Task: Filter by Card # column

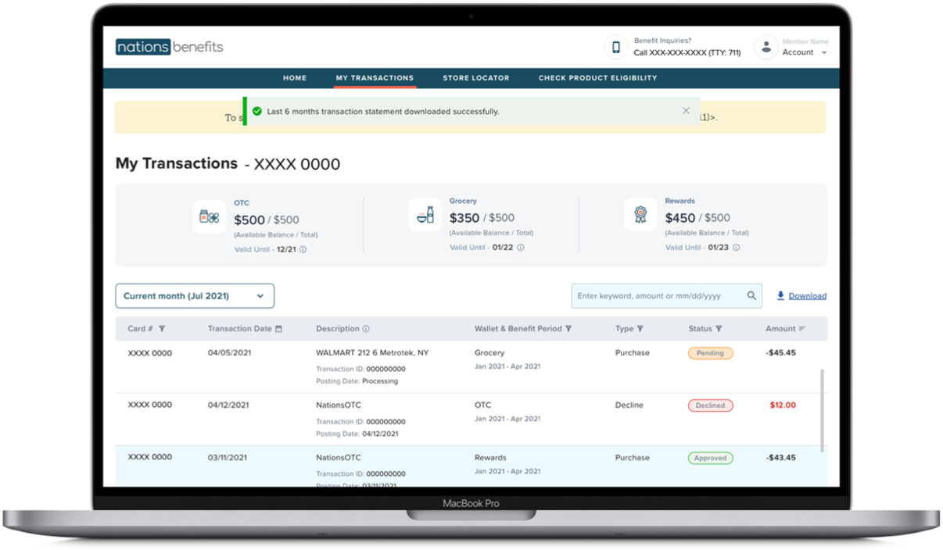Action: 162,329
